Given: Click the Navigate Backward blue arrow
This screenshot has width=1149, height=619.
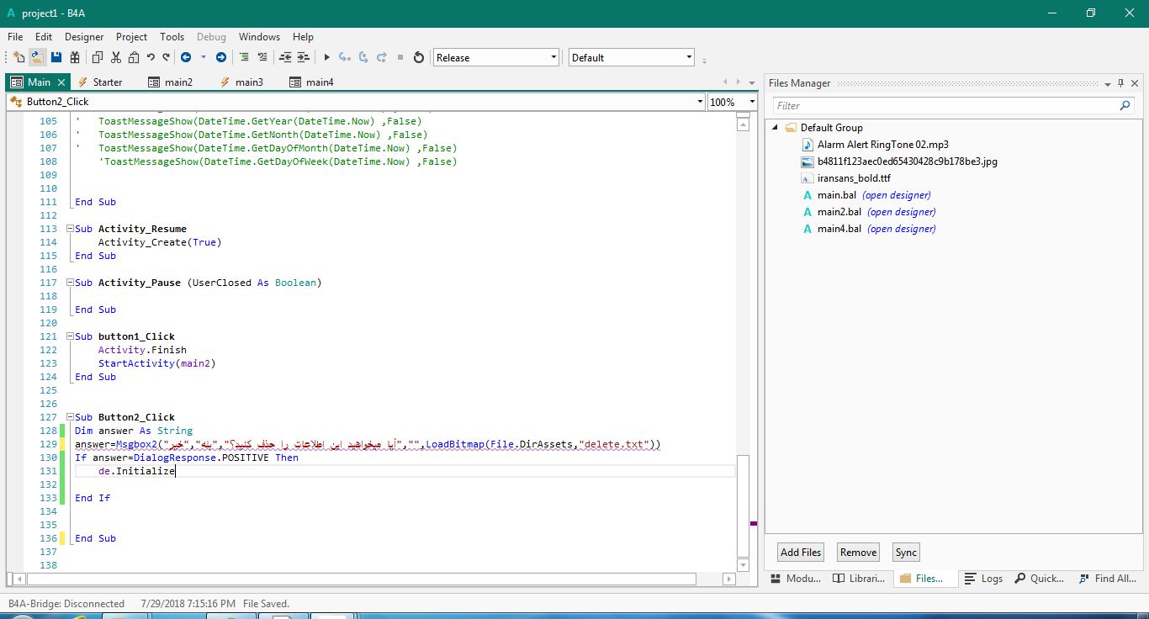Looking at the screenshot, I should pos(186,57).
